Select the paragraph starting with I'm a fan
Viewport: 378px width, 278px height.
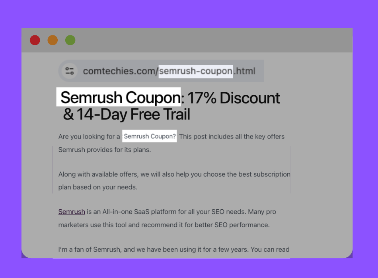[174, 249]
